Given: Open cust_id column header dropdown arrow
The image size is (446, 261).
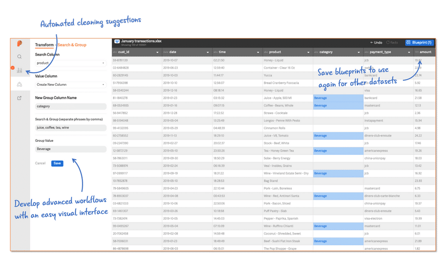Looking at the screenshot, I should (x=157, y=52).
